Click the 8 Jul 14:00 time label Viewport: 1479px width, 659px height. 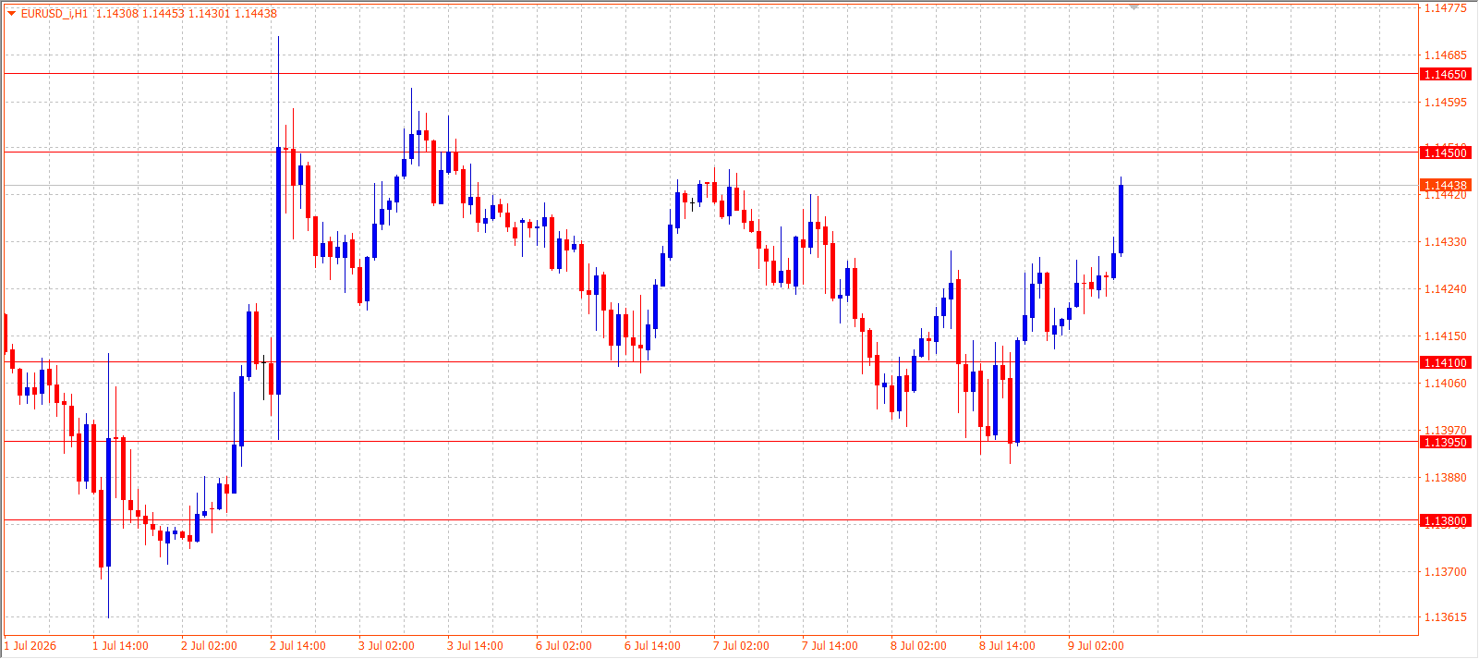[1007, 646]
